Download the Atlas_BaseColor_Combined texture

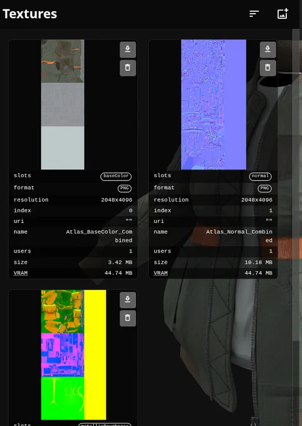pos(128,49)
